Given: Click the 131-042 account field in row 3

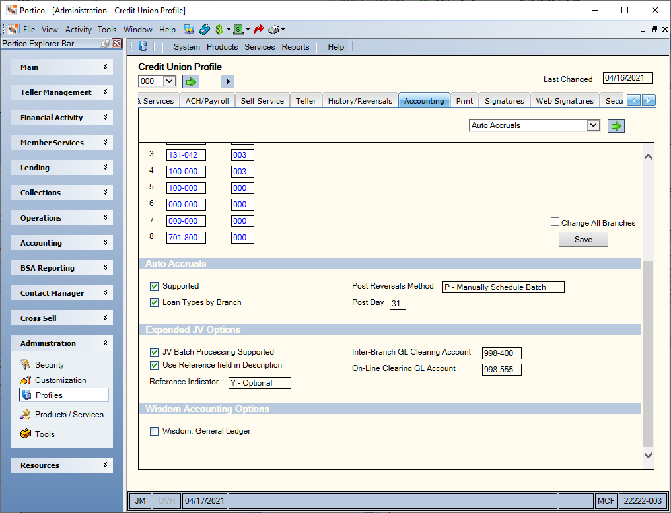Looking at the screenshot, I should click(186, 155).
